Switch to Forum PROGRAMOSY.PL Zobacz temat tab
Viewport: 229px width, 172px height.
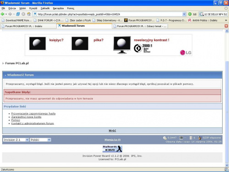click(140, 26)
